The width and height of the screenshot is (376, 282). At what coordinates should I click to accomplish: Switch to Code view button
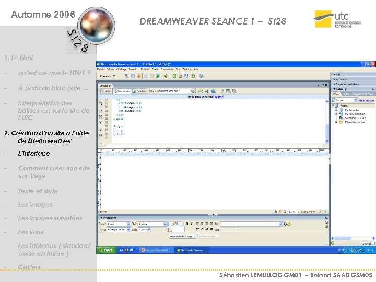point(107,91)
